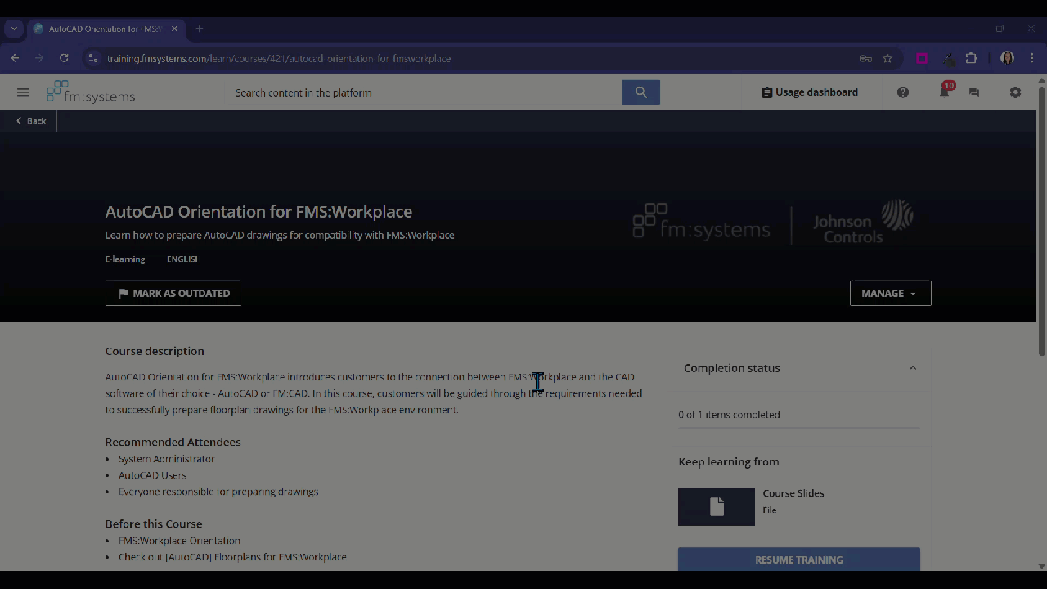Open the chat messages icon
Image resolution: width=1047 pixels, height=589 pixels.
tap(974, 92)
